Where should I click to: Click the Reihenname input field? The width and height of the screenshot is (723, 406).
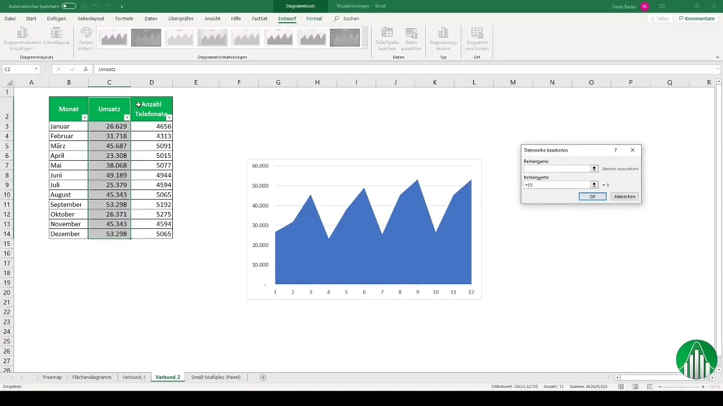click(557, 169)
